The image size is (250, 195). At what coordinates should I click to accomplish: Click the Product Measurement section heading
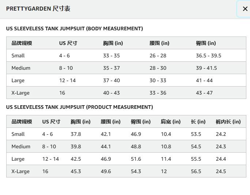[79, 107]
